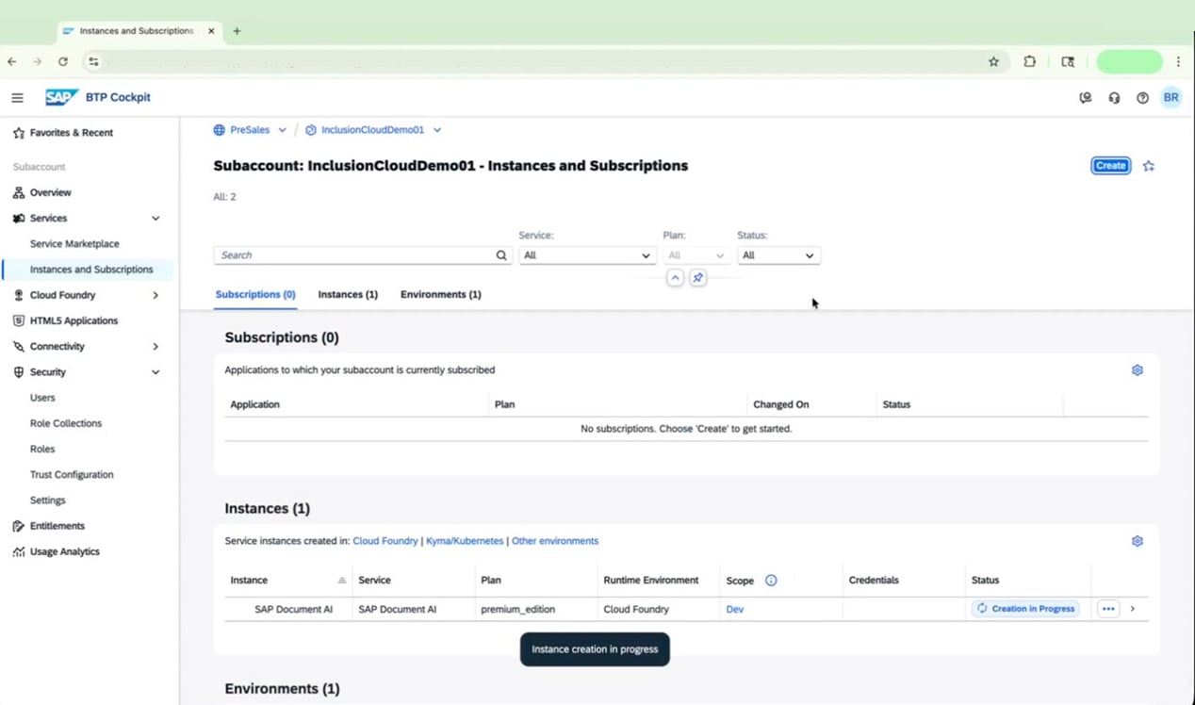Open browser extensions puzzle icon

[1029, 61]
